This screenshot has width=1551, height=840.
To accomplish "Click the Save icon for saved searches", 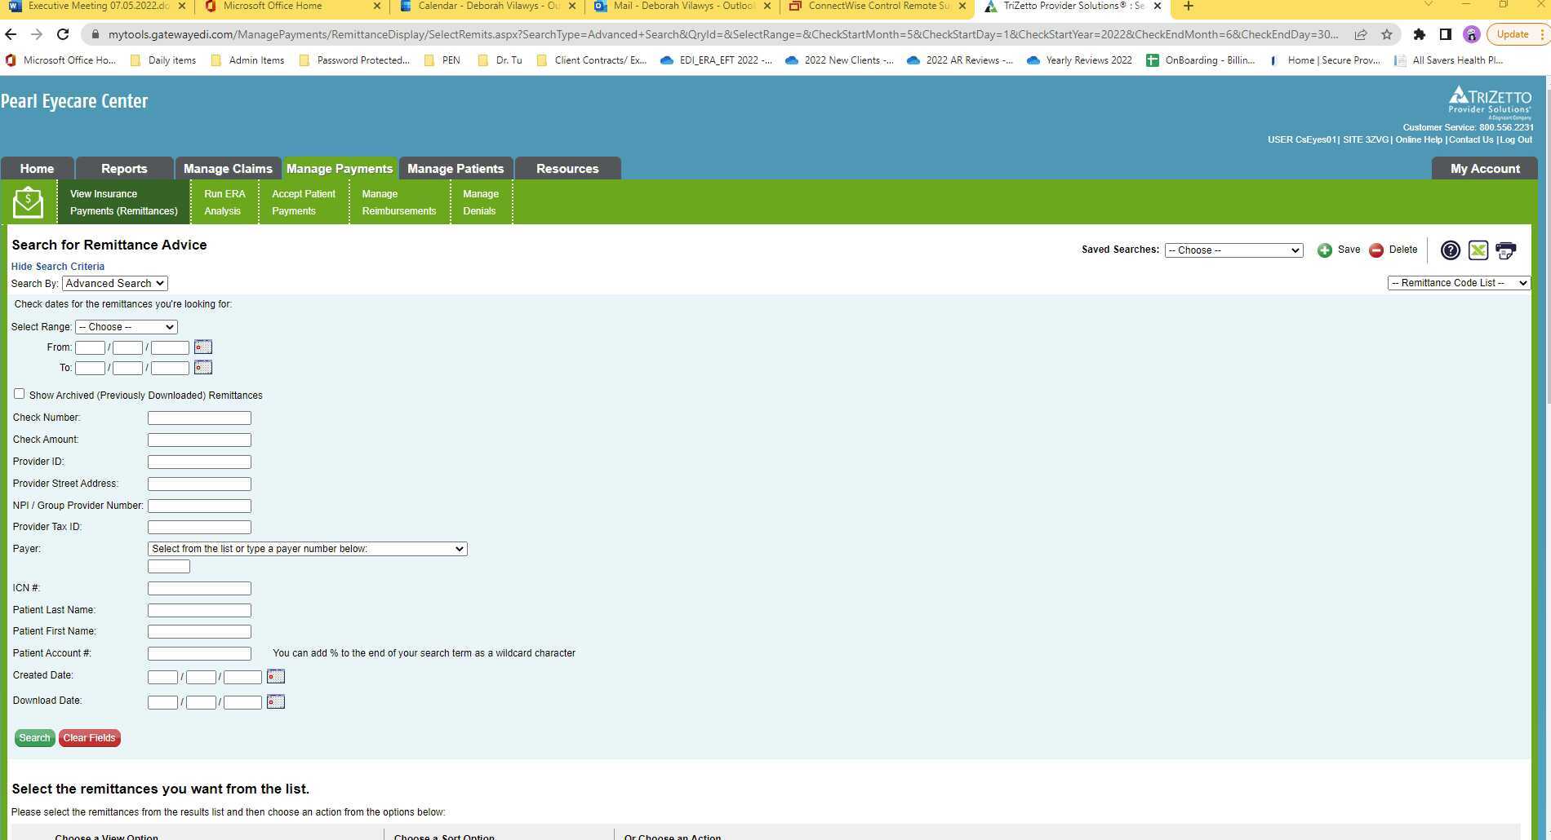I will [x=1324, y=250].
